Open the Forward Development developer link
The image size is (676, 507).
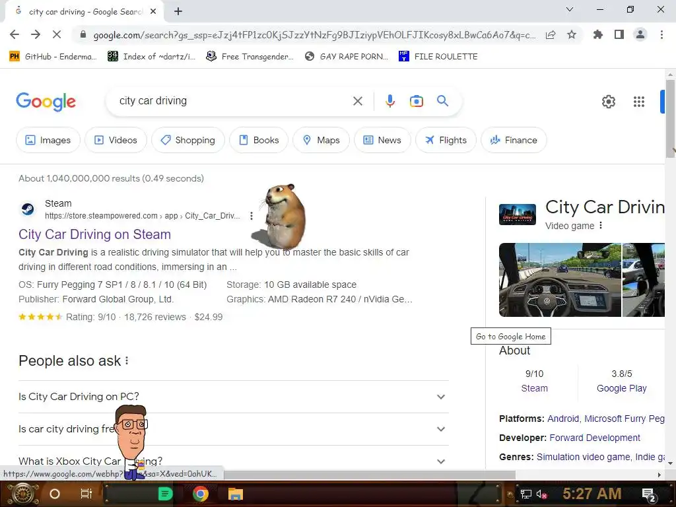coord(595,438)
